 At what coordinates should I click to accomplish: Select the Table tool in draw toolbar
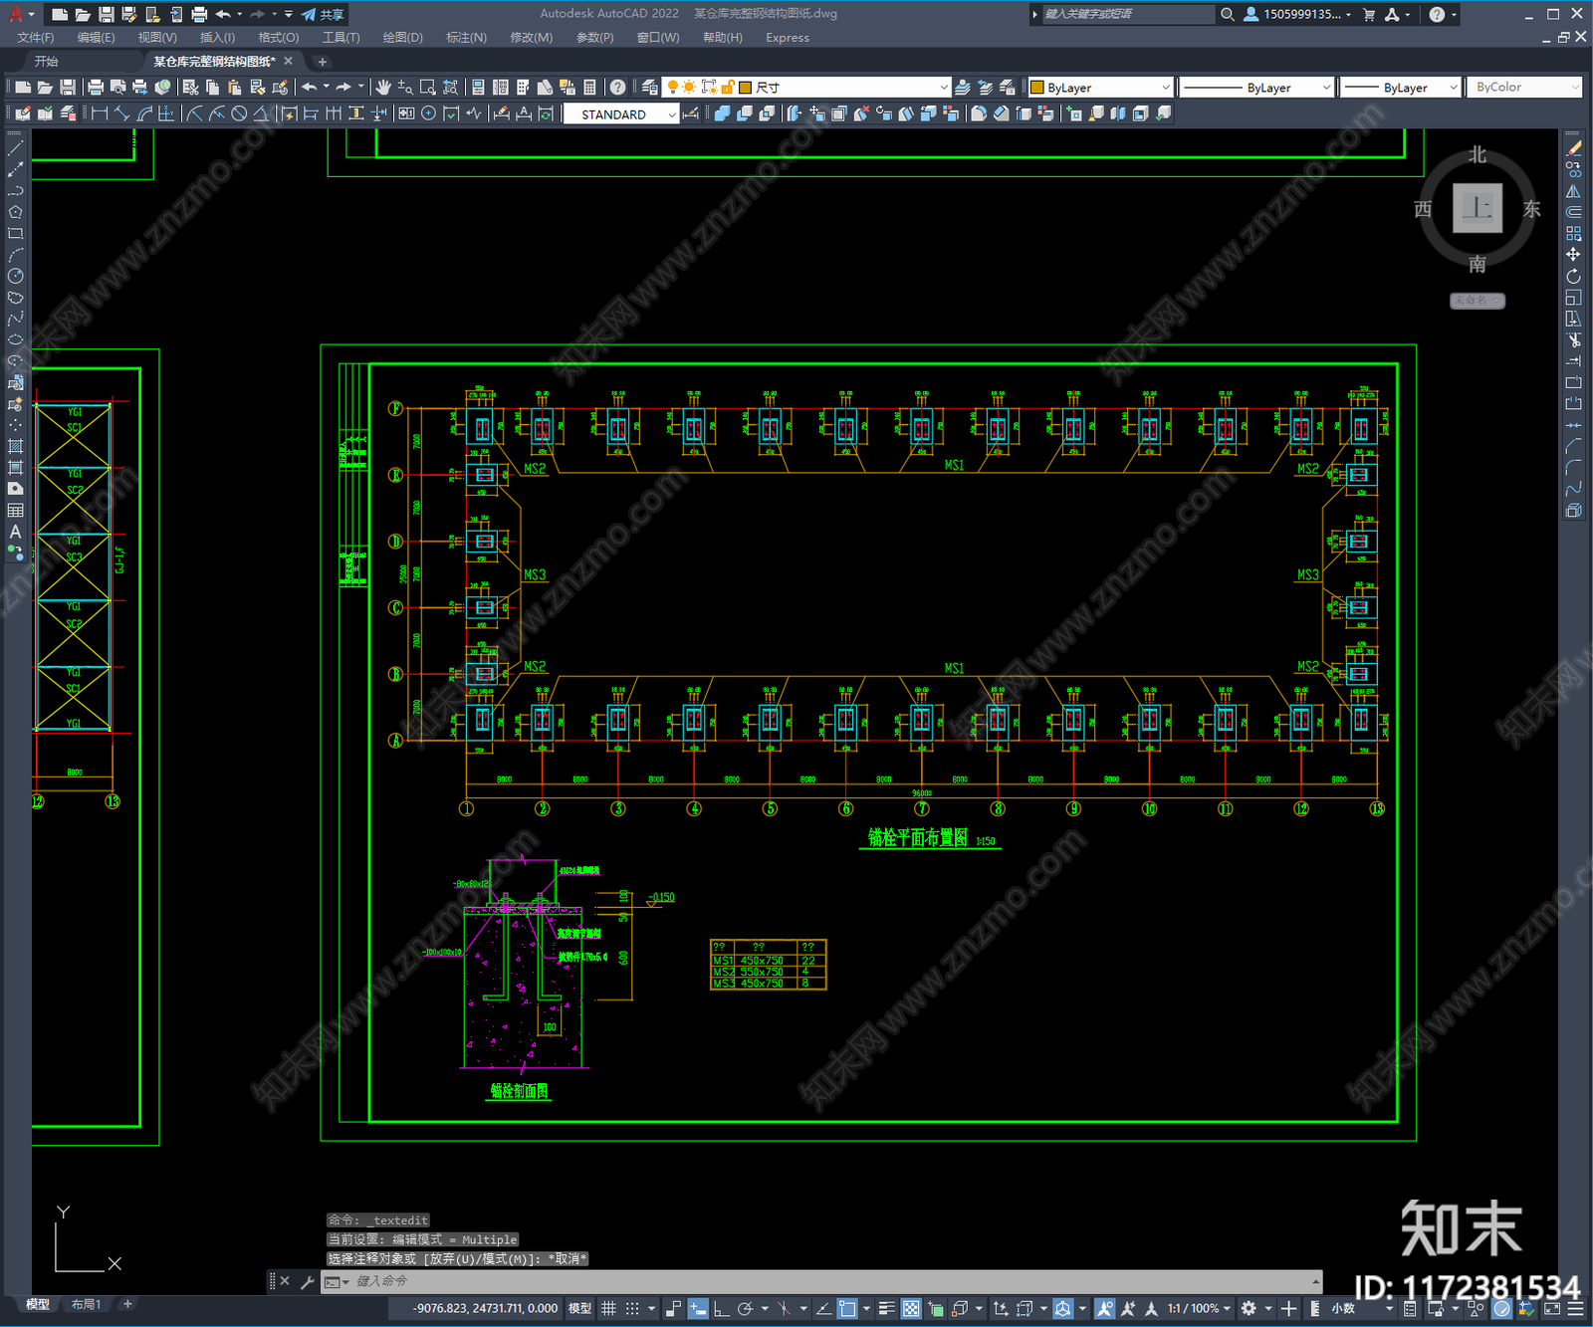15,510
